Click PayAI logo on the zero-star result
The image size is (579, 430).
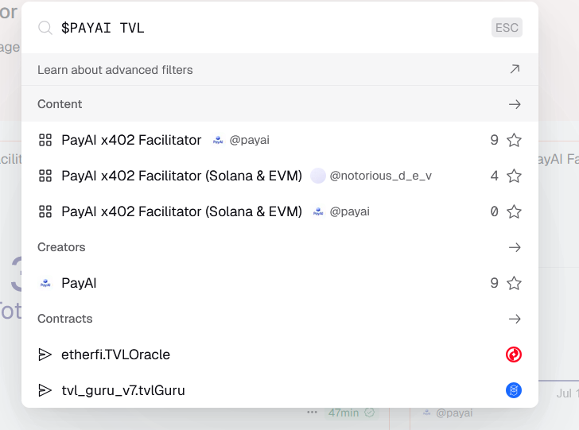pos(318,211)
